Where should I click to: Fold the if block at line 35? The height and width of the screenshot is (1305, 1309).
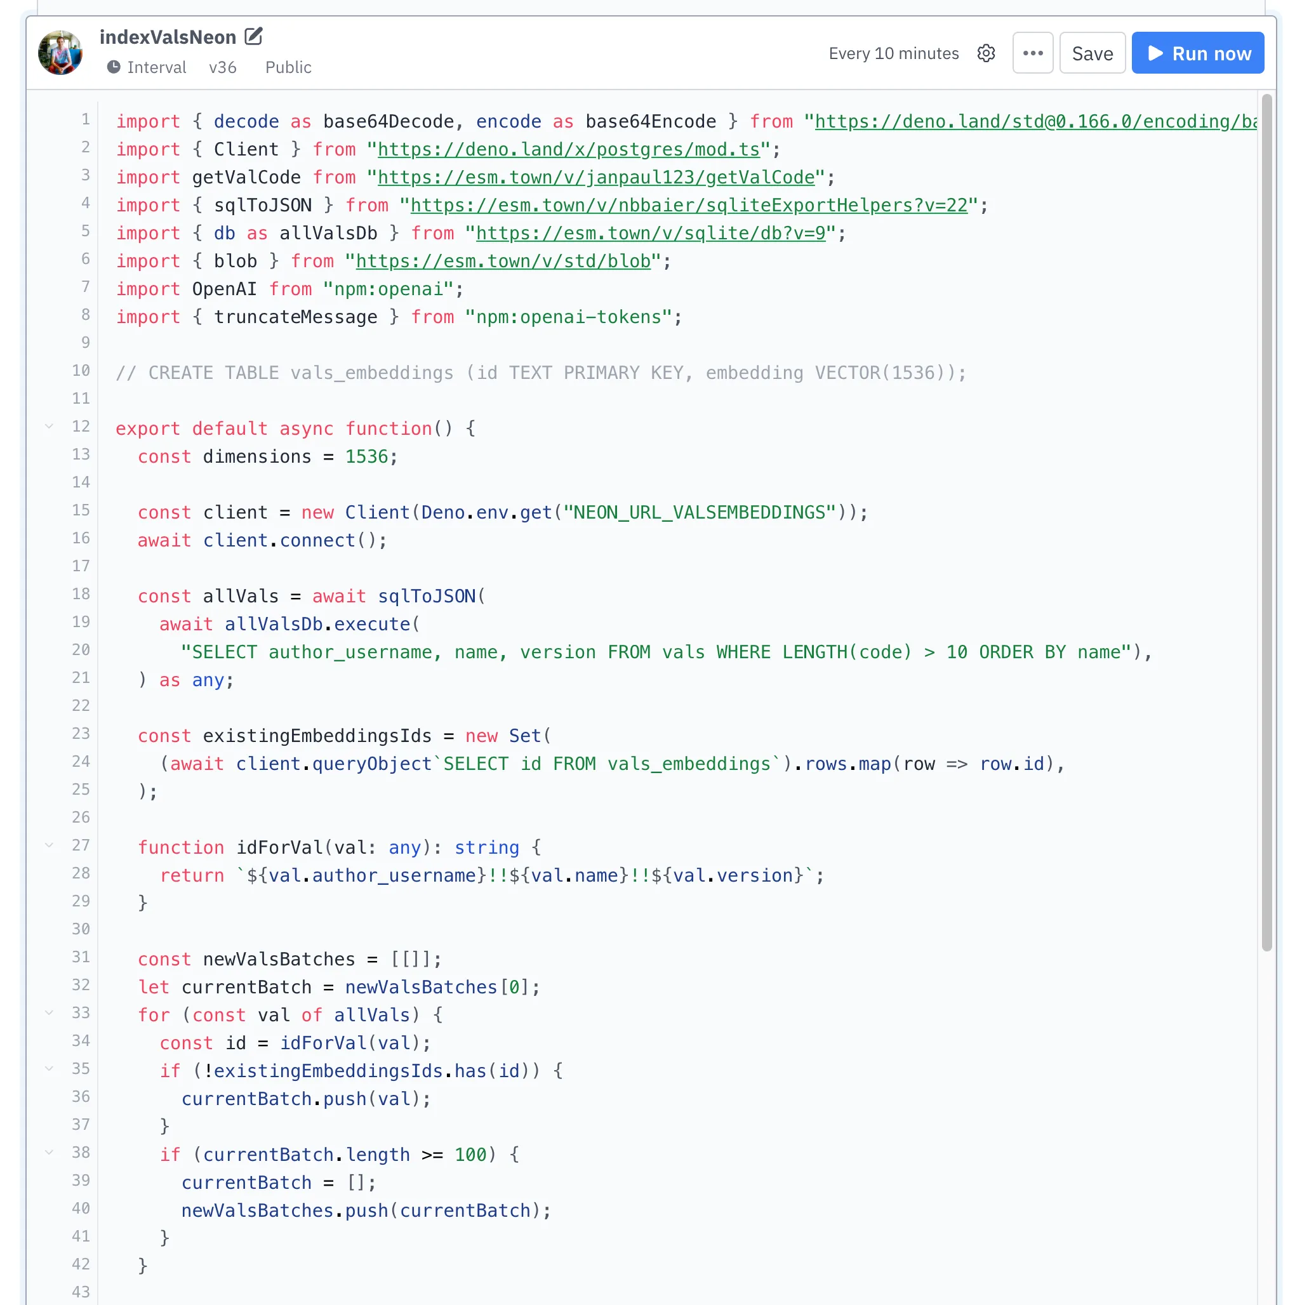pyautogui.click(x=50, y=1068)
